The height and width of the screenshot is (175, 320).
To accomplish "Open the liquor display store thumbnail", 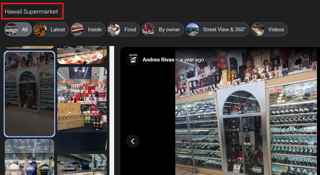I will click(82, 109).
